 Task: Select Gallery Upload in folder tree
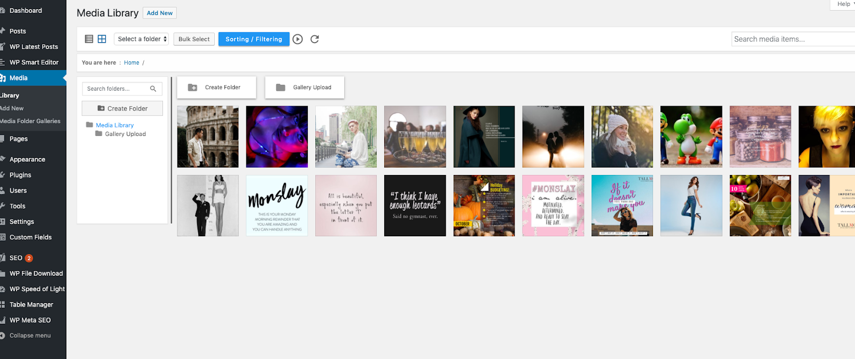(126, 134)
